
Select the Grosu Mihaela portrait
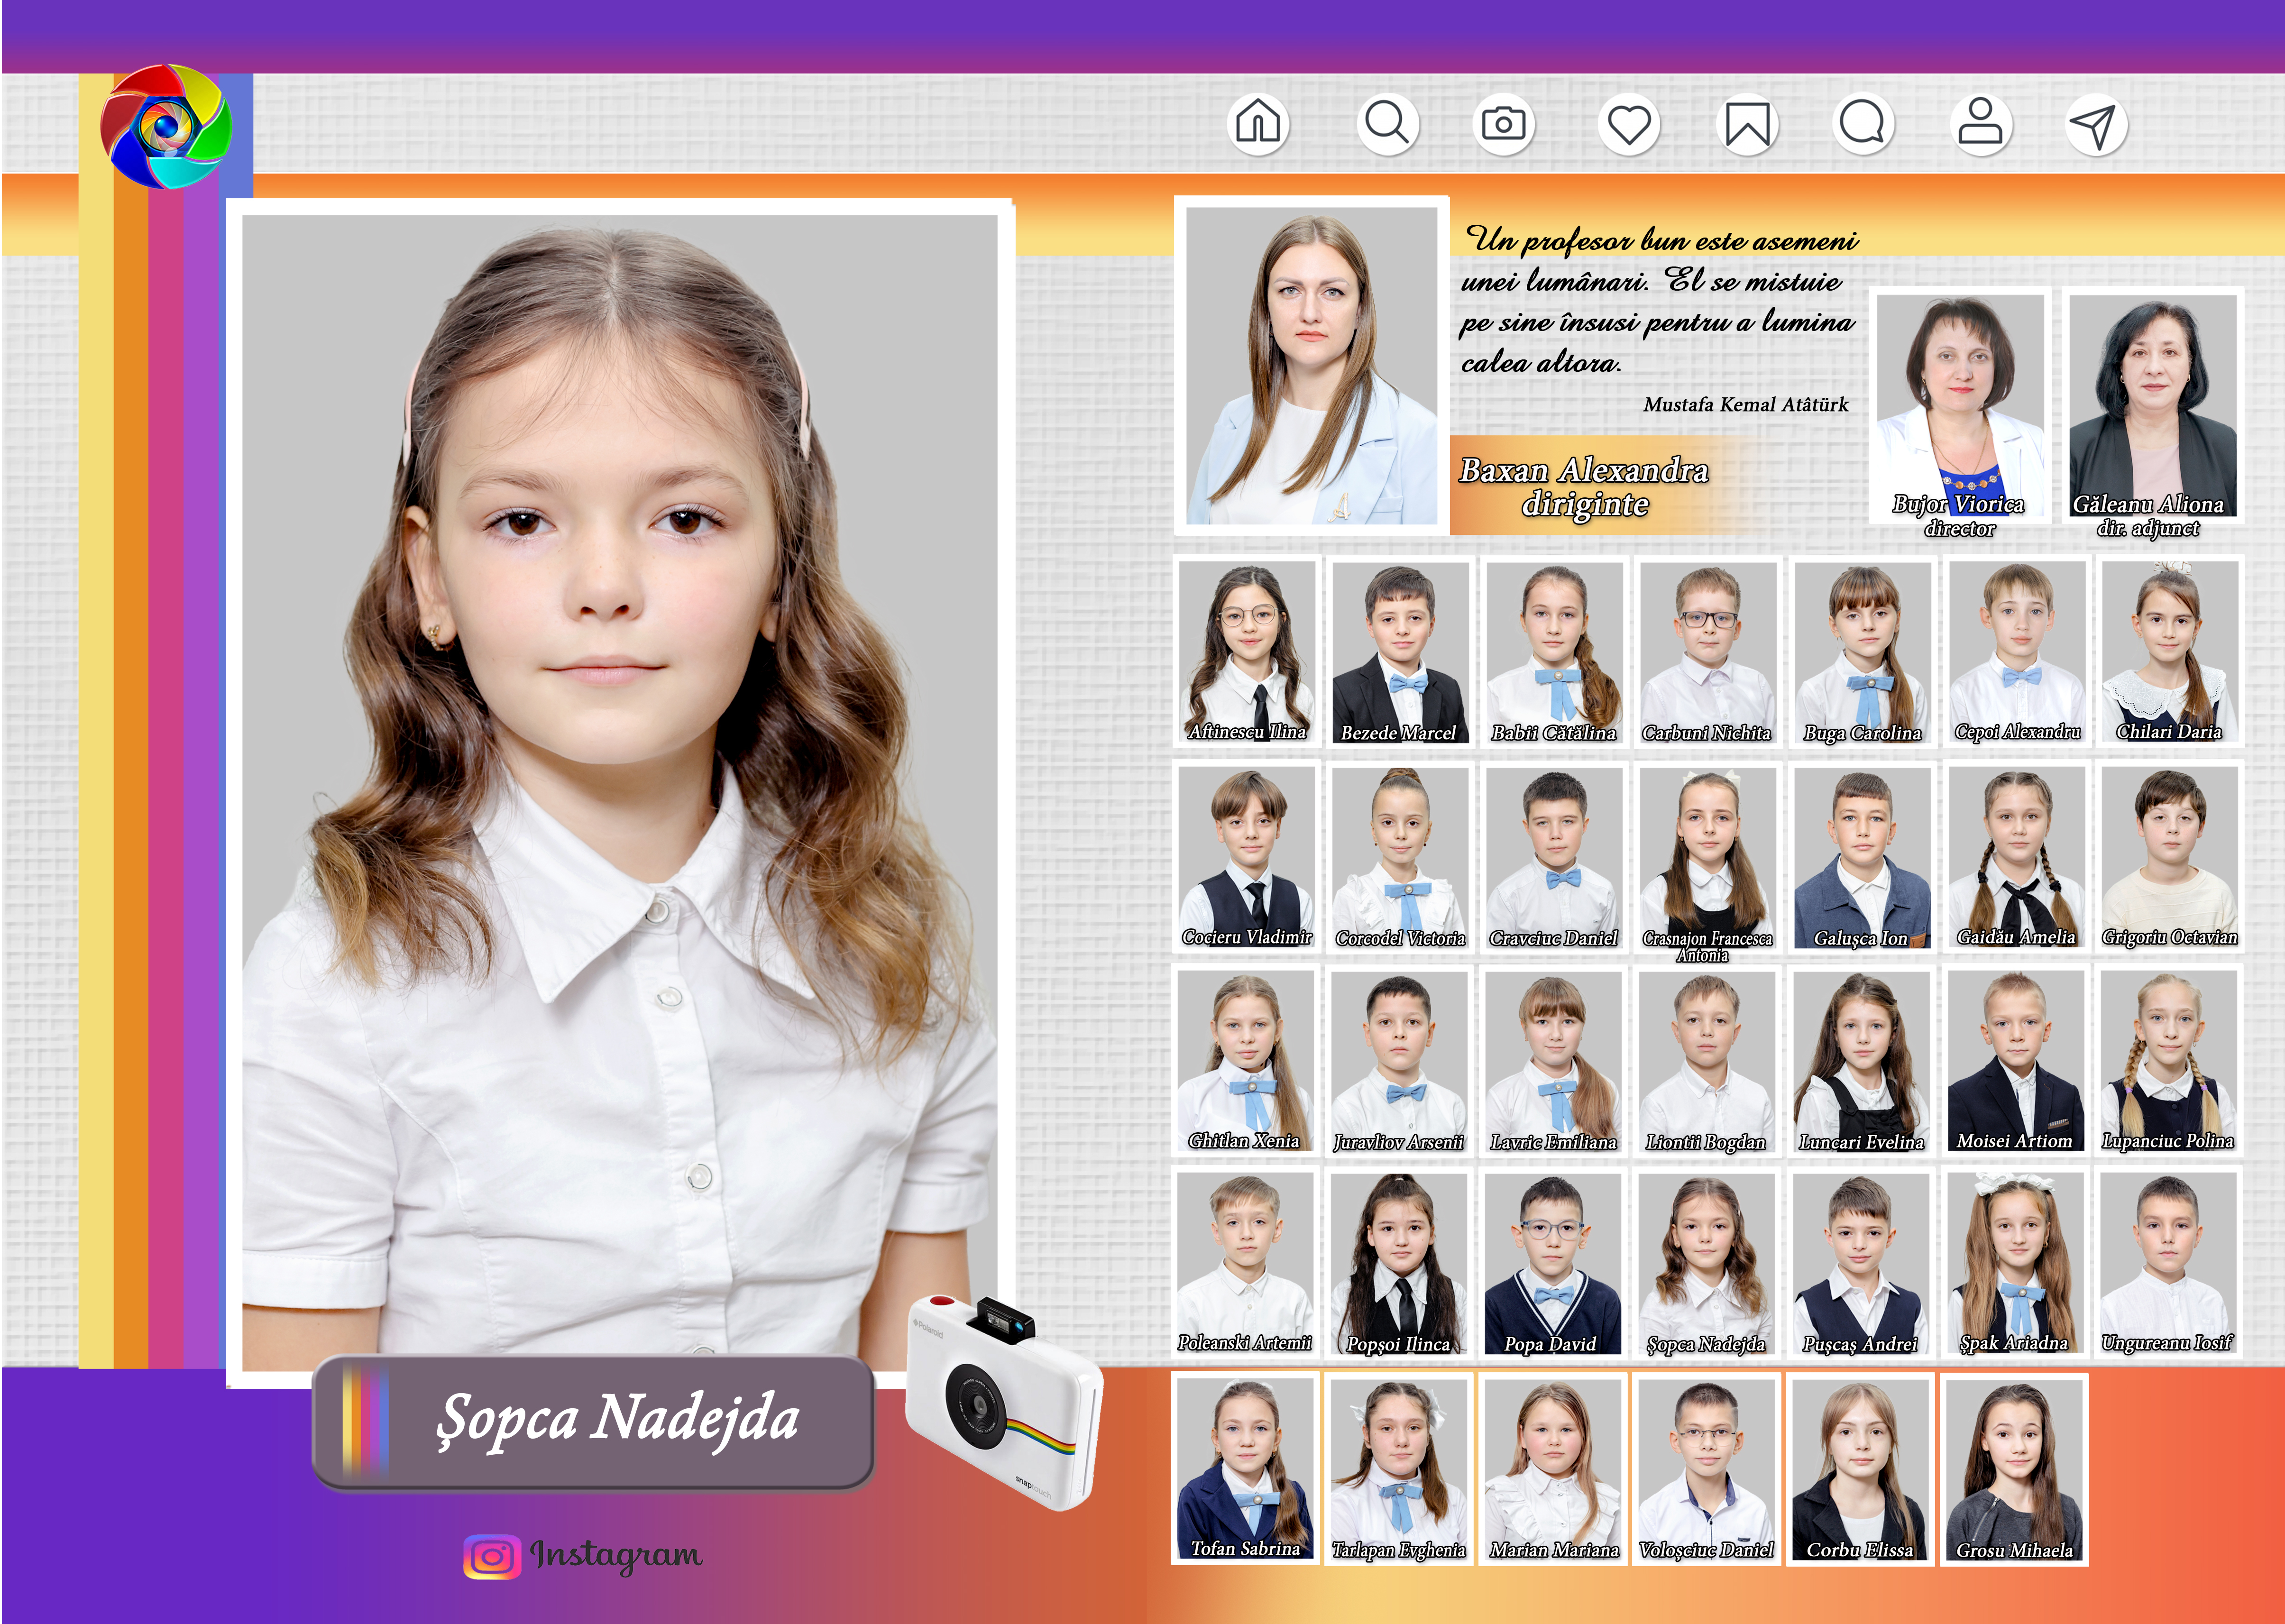pyautogui.click(x=2013, y=1468)
